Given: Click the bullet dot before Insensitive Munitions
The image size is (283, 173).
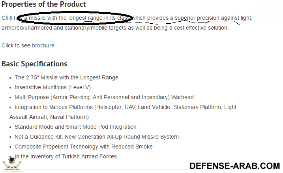Looking at the screenshot, I should 10,87.
